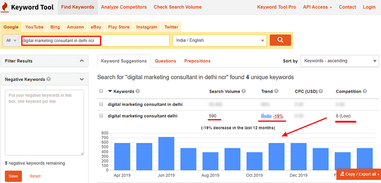Go to Check Search Volume
The width and height of the screenshot is (381, 183).
tap(177, 7)
